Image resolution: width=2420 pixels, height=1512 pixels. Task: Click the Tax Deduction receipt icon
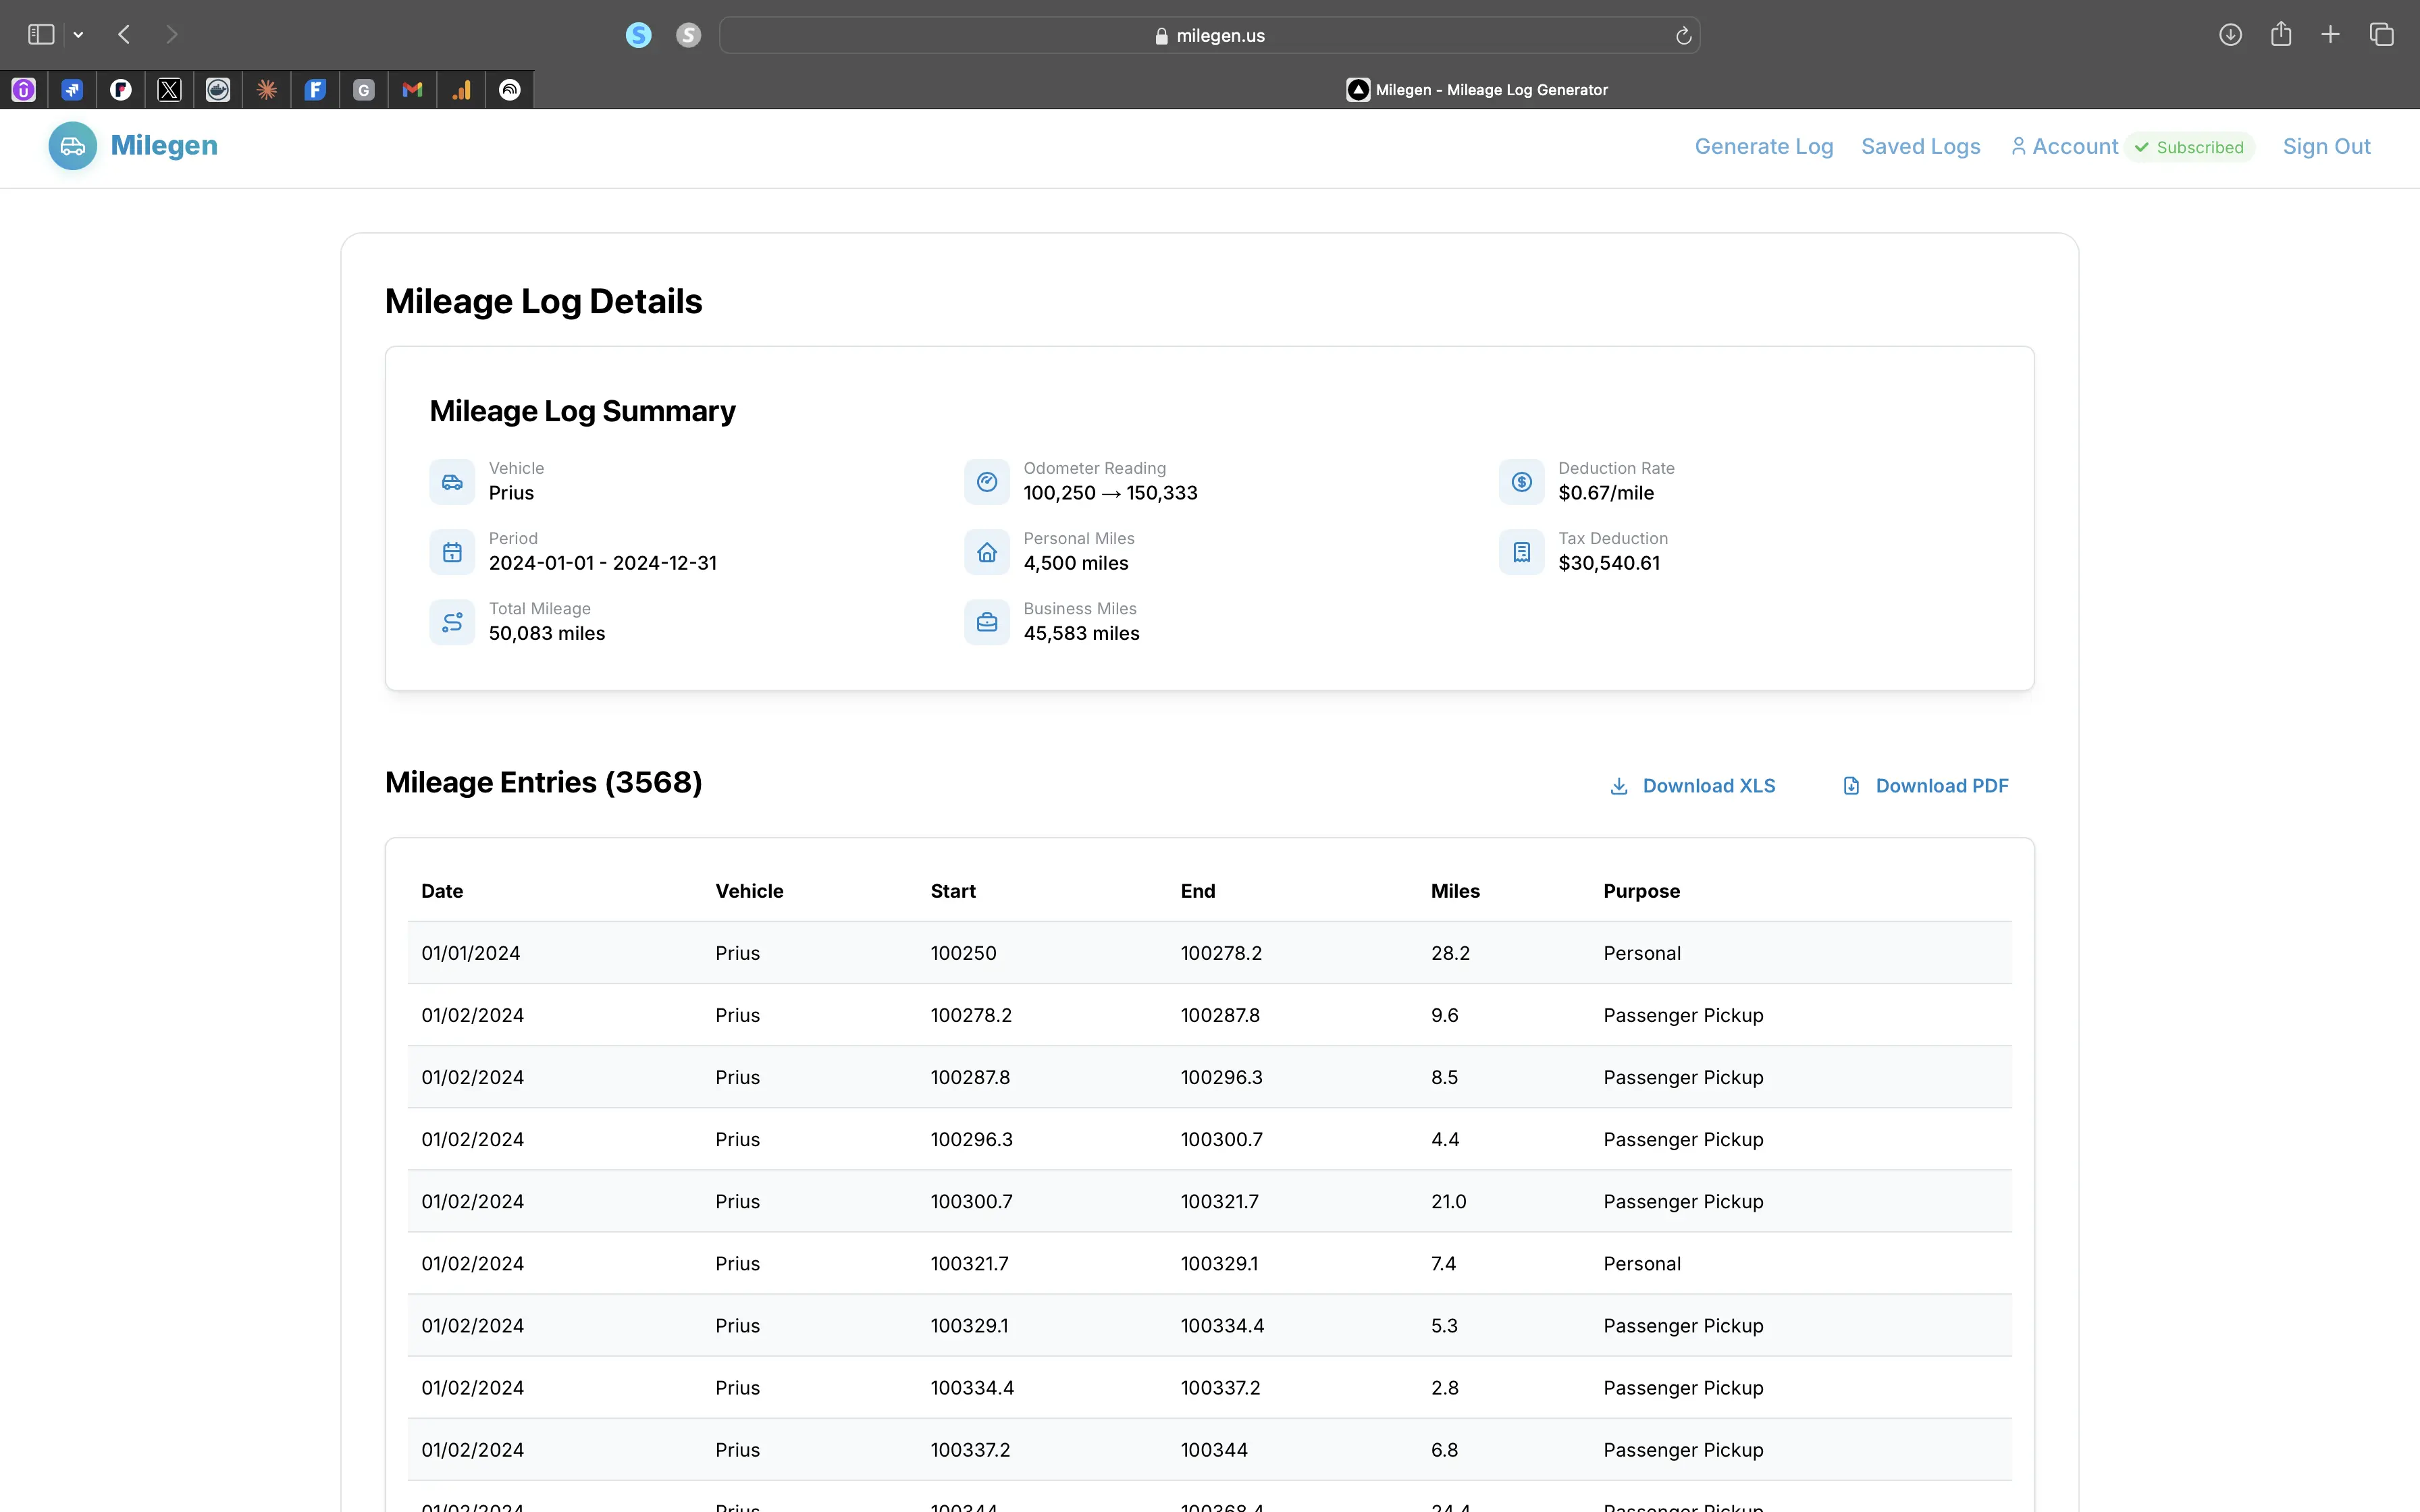1521,552
